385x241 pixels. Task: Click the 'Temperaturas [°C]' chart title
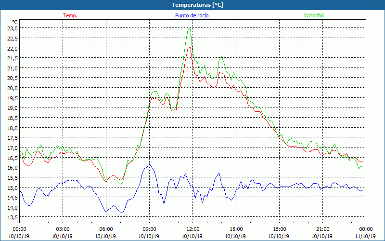(x=197, y=5)
